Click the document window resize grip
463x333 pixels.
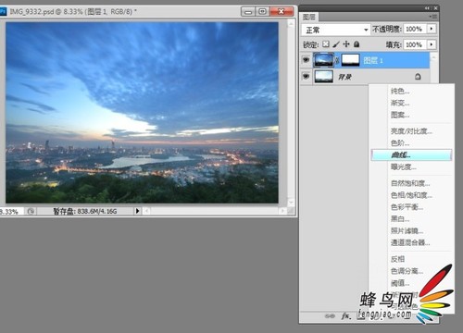coord(291,211)
